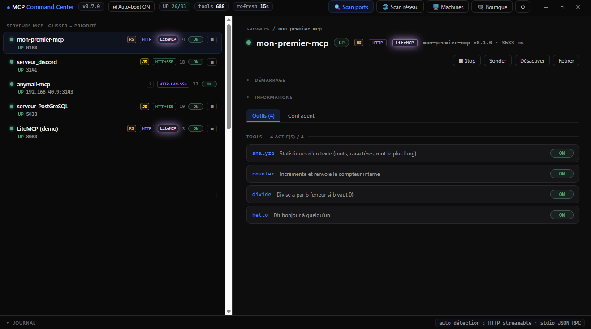Screen dimensions: 591x329
Task: Toggle ON switch for anymail-mcp server
Action: pos(209,84)
